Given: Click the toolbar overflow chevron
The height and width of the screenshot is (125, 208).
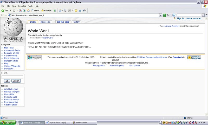Looking at the screenshot, I should pyautogui.click(x=206, y=15).
